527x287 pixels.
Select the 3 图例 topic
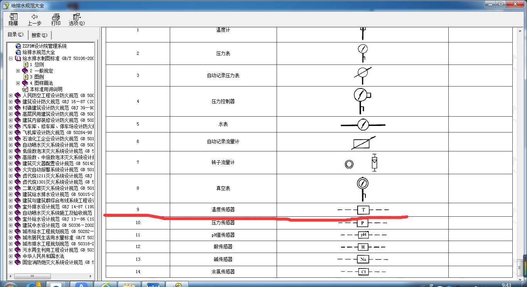coord(37,77)
